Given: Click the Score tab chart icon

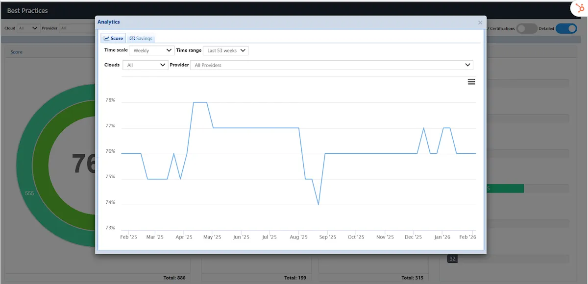Looking at the screenshot, I should pyautogui.click(x=106, y=38).
